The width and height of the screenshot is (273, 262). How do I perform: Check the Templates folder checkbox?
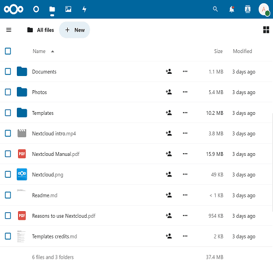tap(8, 113)
